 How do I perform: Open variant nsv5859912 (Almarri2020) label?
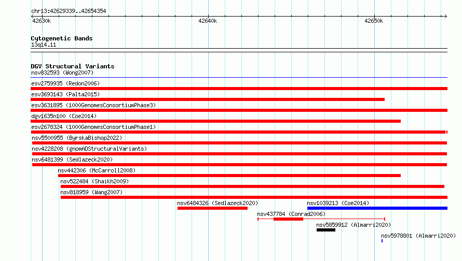coord(354,225)
